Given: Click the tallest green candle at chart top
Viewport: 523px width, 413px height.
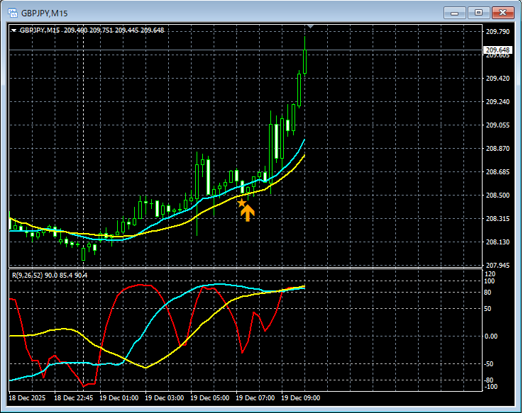Looking at the screenshot, I should coord(304,62).
